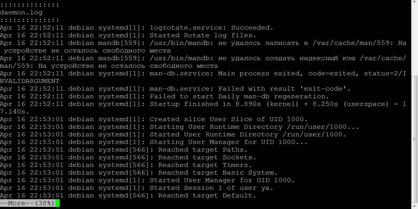418x209 pixels.
Task: Click the 'Started Rotate log files.' line
Action: click(x=128, y=35)
